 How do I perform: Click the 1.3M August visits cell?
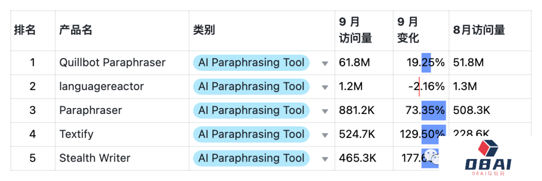490,86
